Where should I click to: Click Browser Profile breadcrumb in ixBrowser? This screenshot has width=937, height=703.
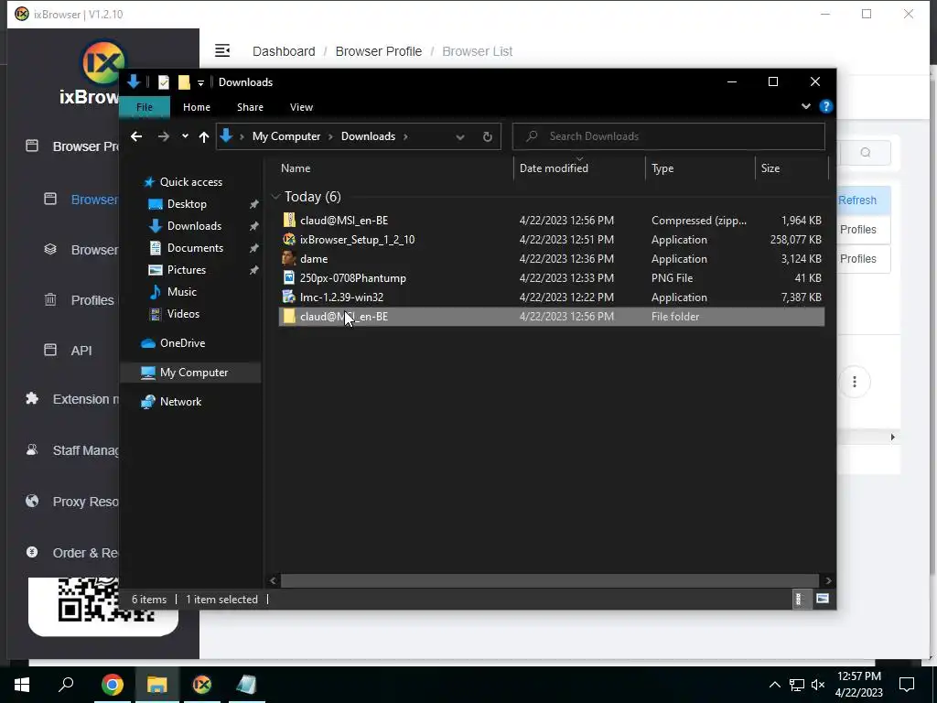378,51
